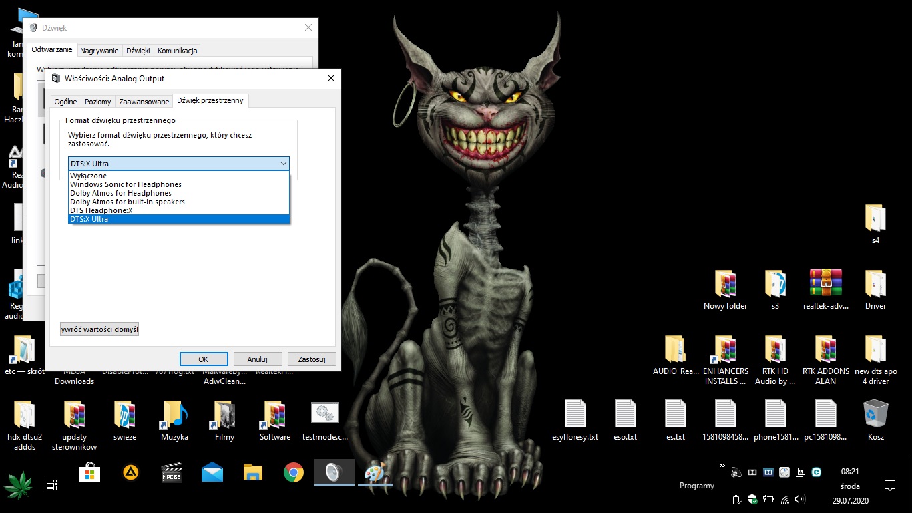Viewport: 912px width, 513px height.
Task: Open the Wi-Fi network tray icon
Action: coord(785,500)
